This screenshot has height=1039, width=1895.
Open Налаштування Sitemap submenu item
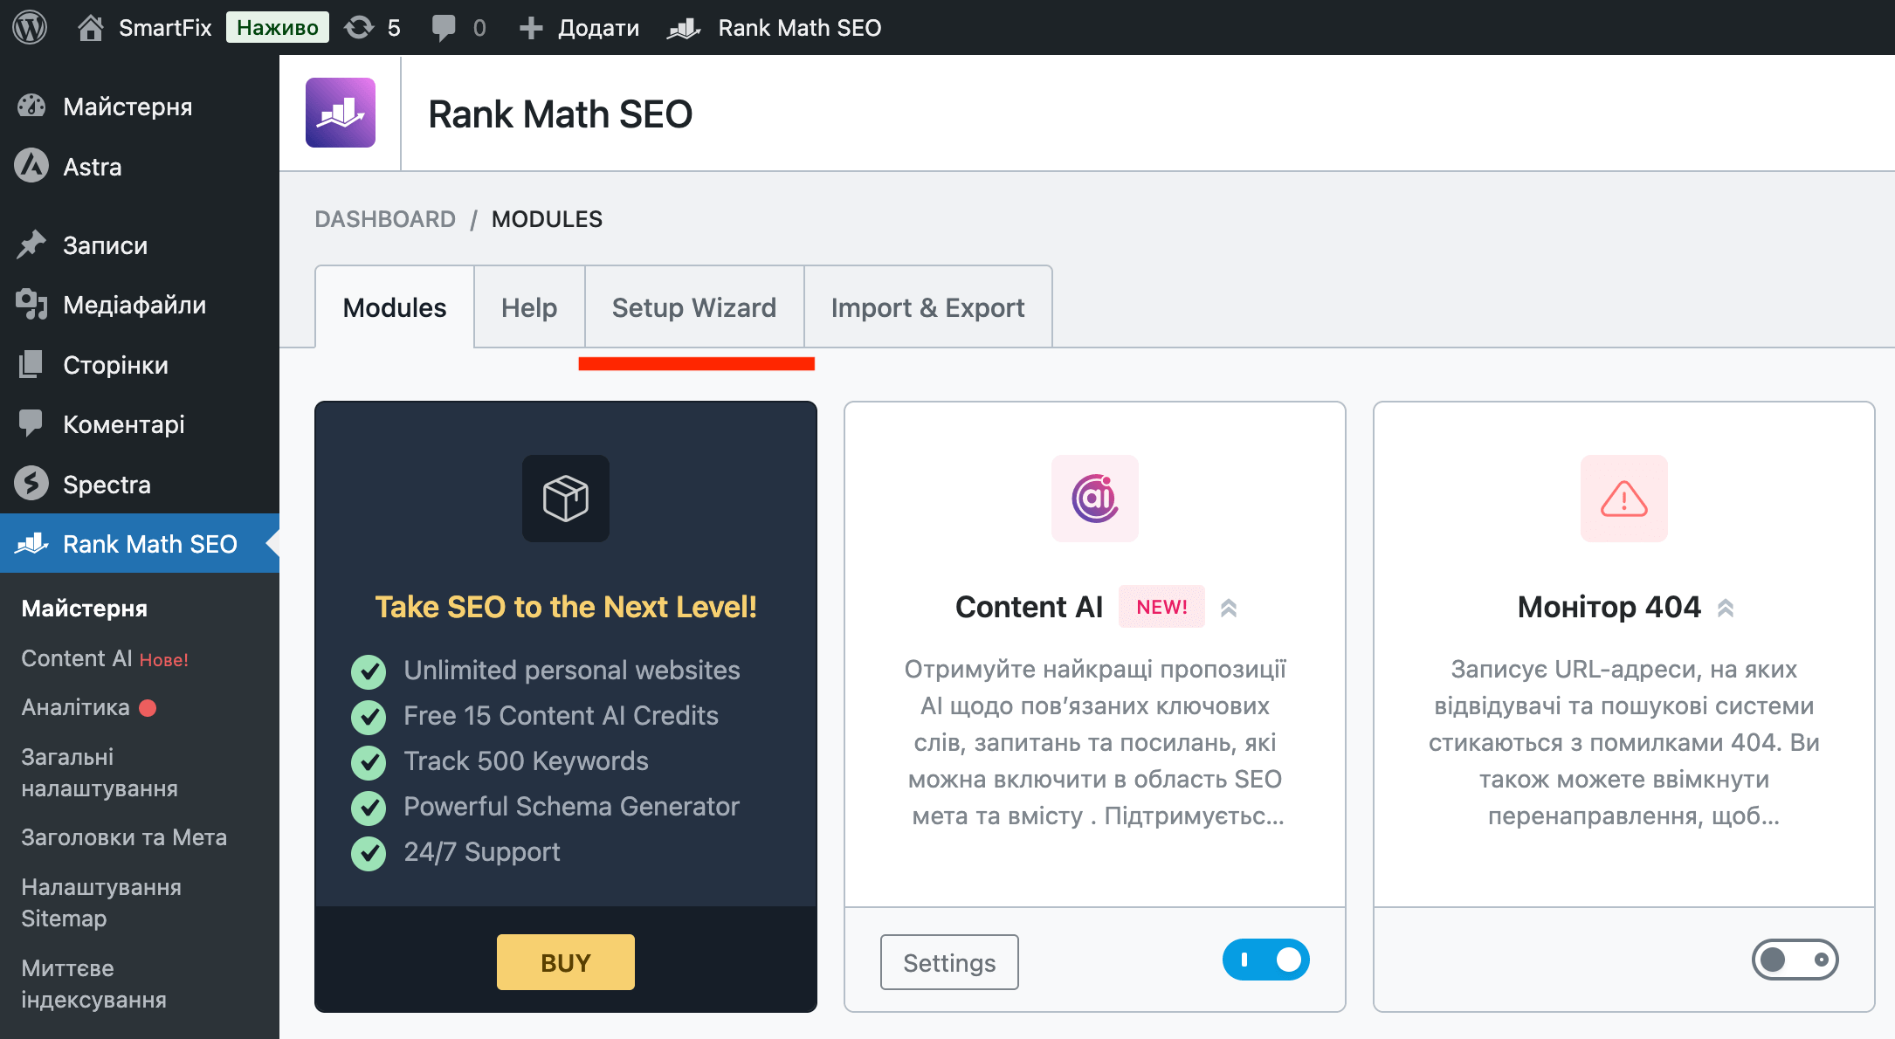click(101, 903)
